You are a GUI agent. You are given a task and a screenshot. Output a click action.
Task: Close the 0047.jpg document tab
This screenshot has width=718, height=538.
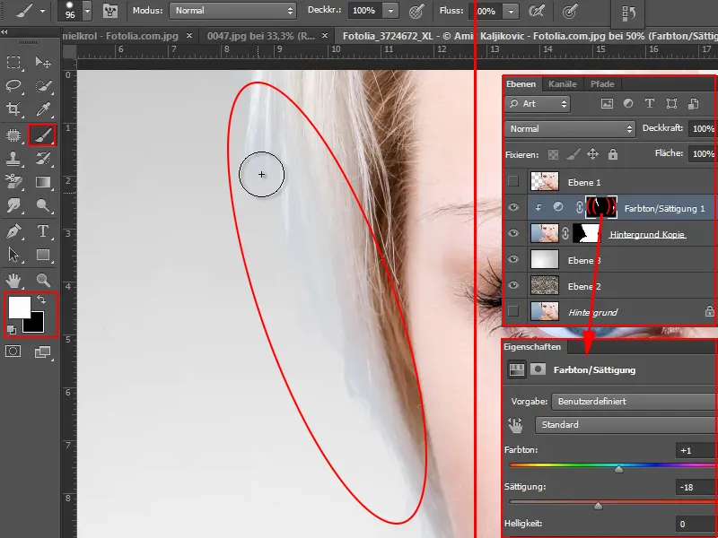tap(325, 36)
